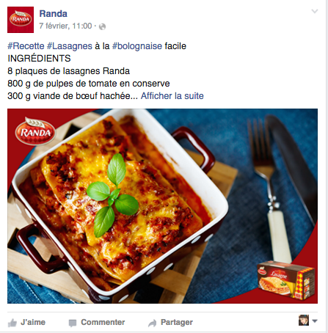Open the #Lasagnes hashtag
The height and width of the screenshot is (333, 328).
pyautogui.click(x=70, y=46)
